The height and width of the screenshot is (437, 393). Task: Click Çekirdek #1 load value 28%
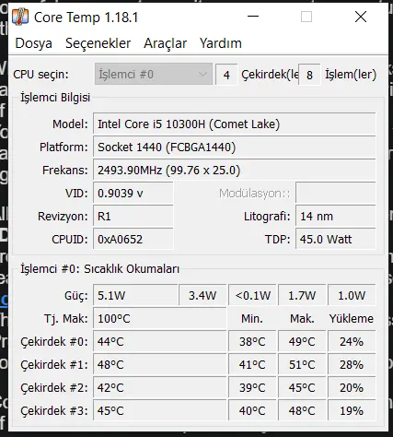pos(352,365)
